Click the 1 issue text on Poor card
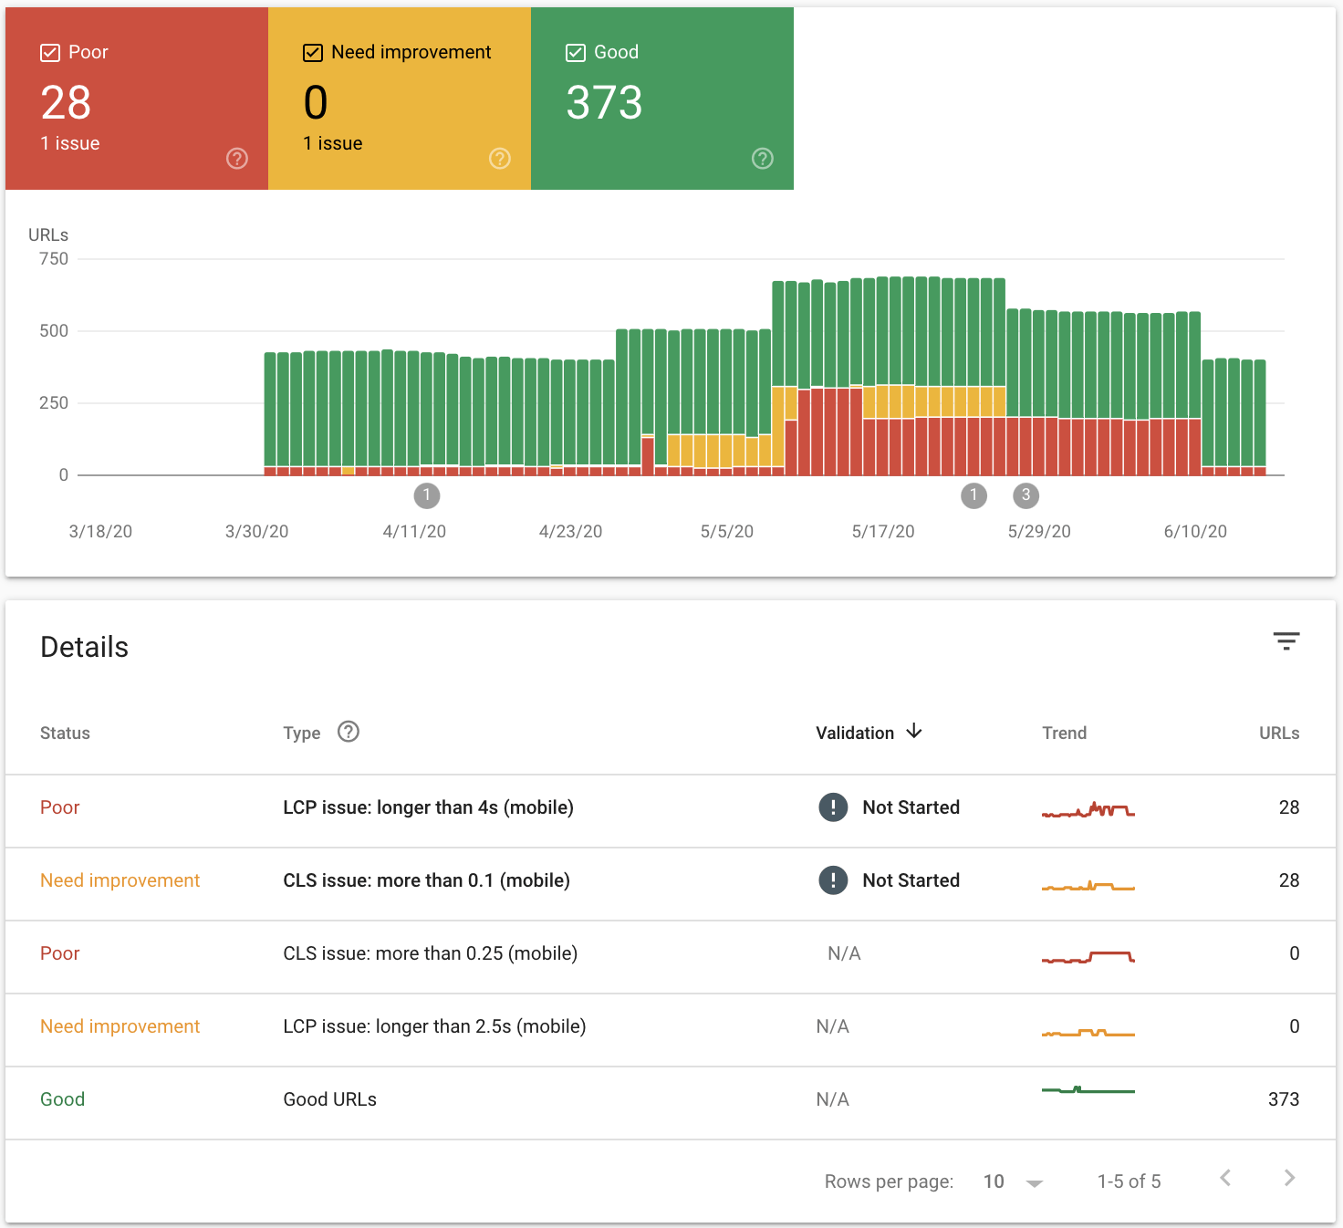The width and height of the screenshot is (1343, 1228). (70, 143)
